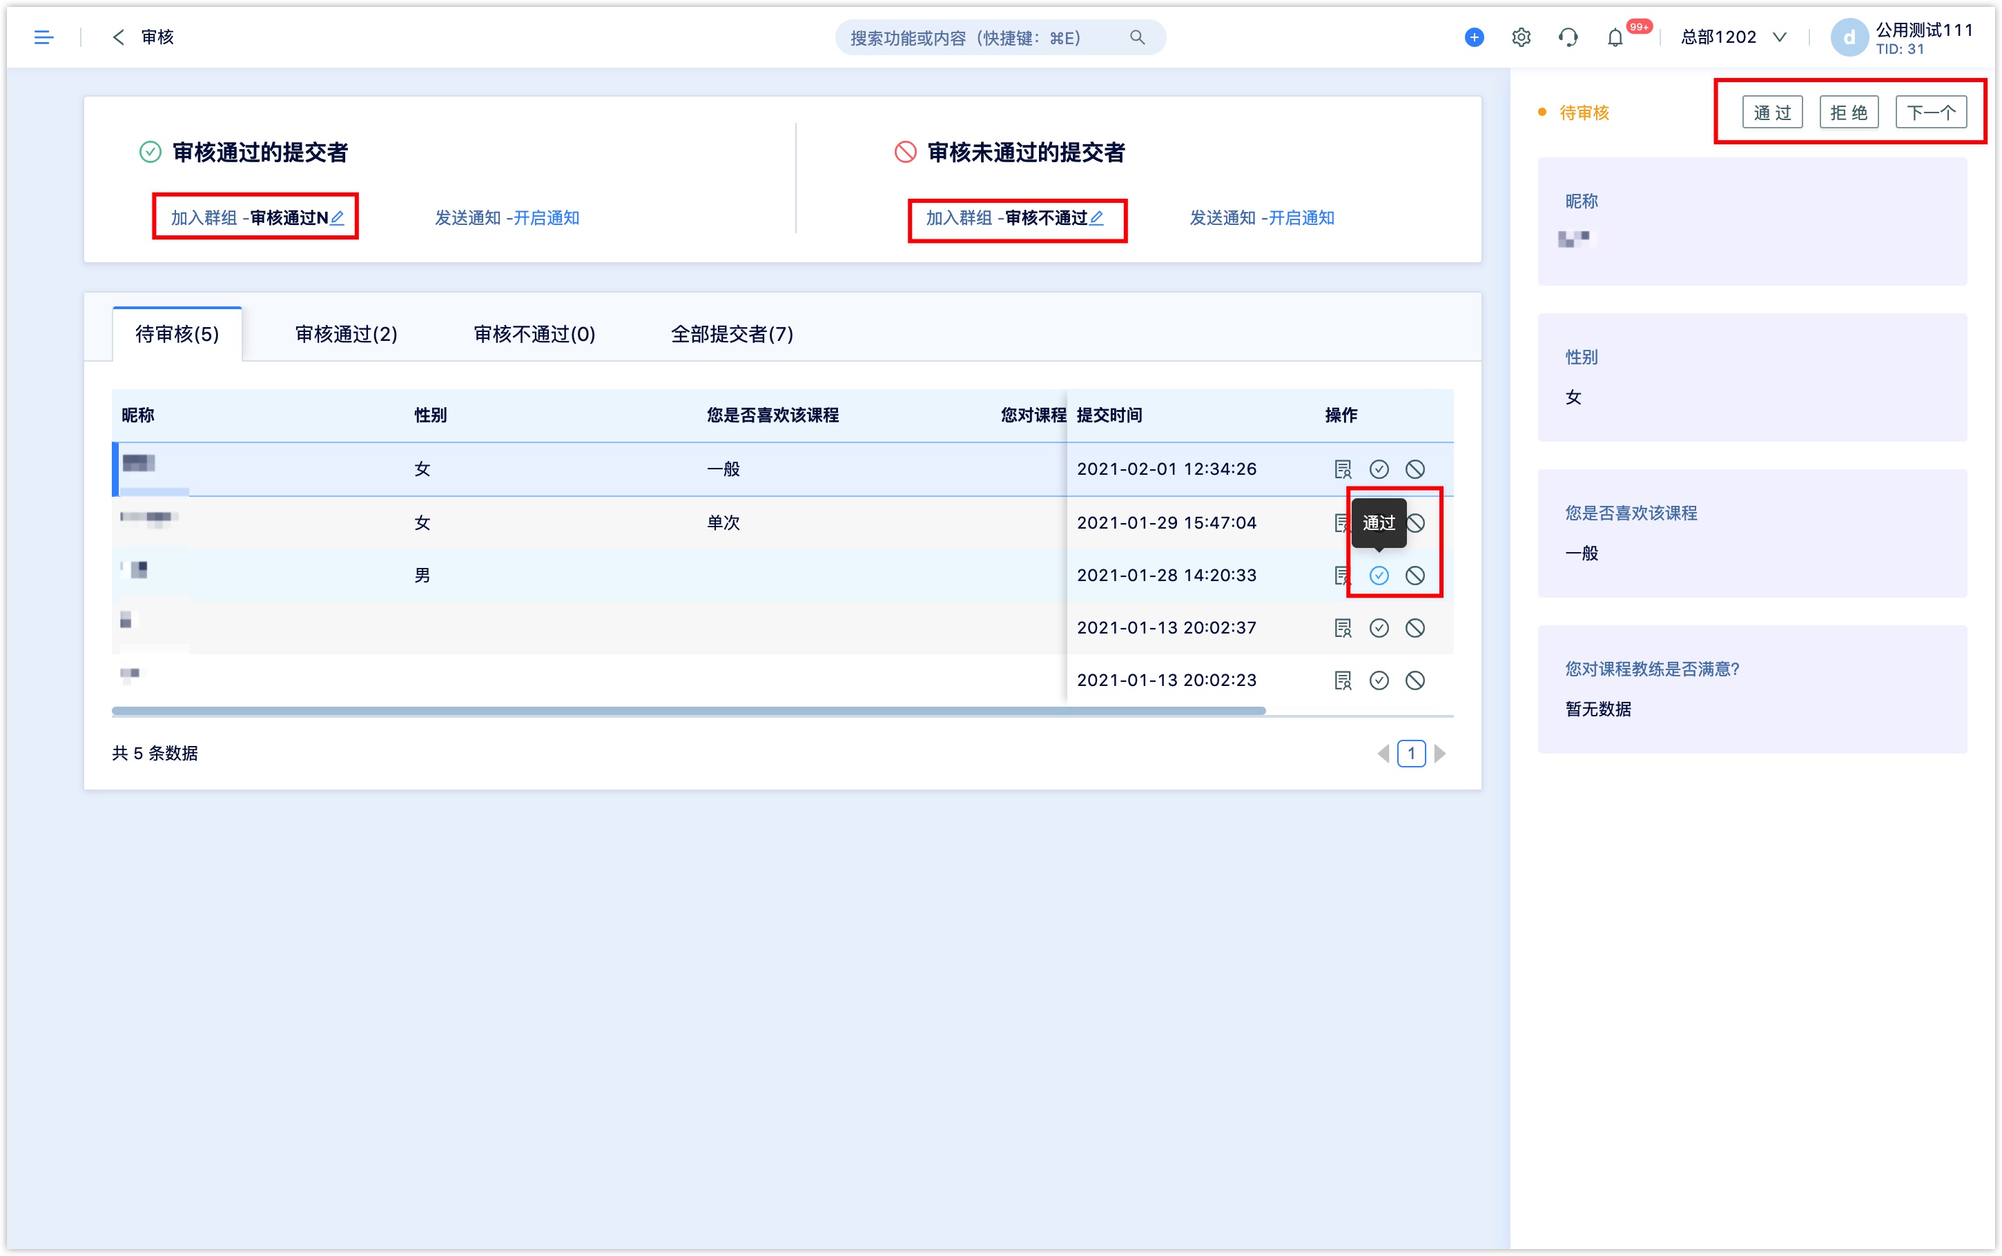Reject the 2021-01-13 20:02:23 submission
2002x1256 pixels.
pos(1415,681)
